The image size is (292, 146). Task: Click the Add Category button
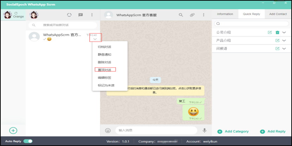[x=233, y=132]
